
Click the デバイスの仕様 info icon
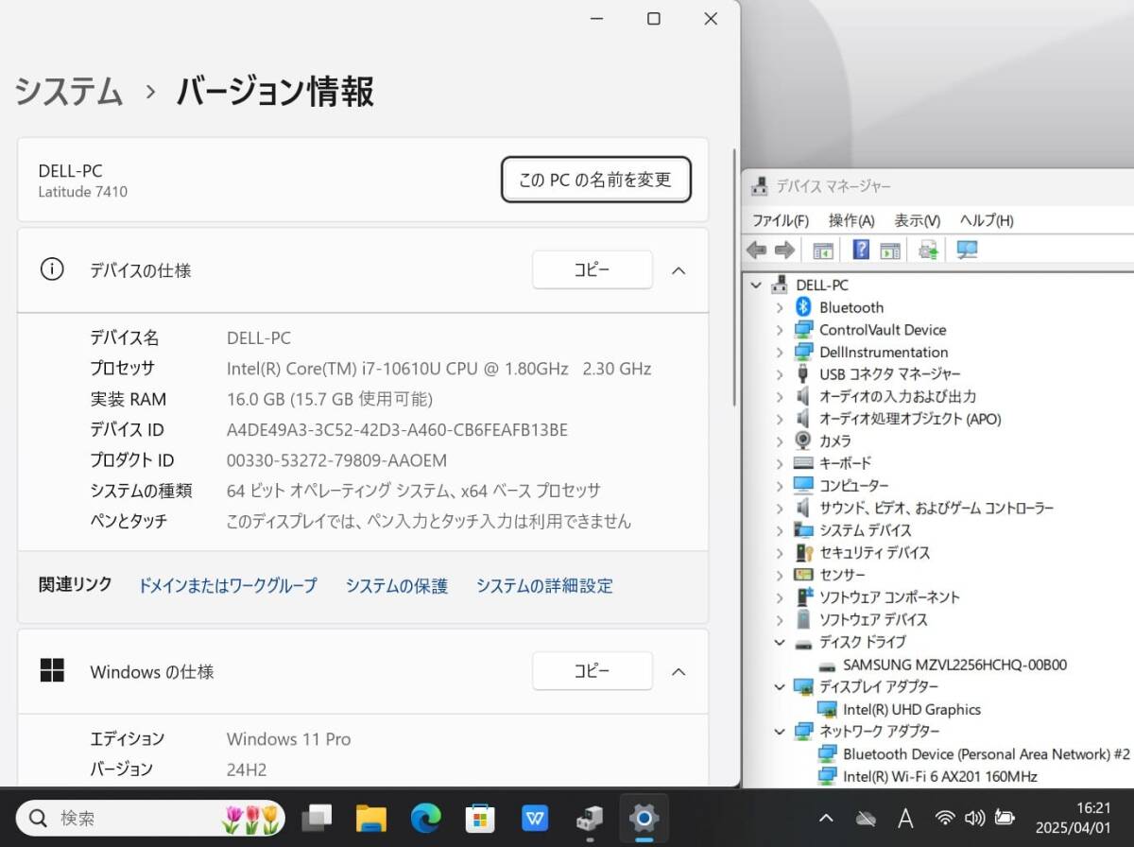click(51, 269)
